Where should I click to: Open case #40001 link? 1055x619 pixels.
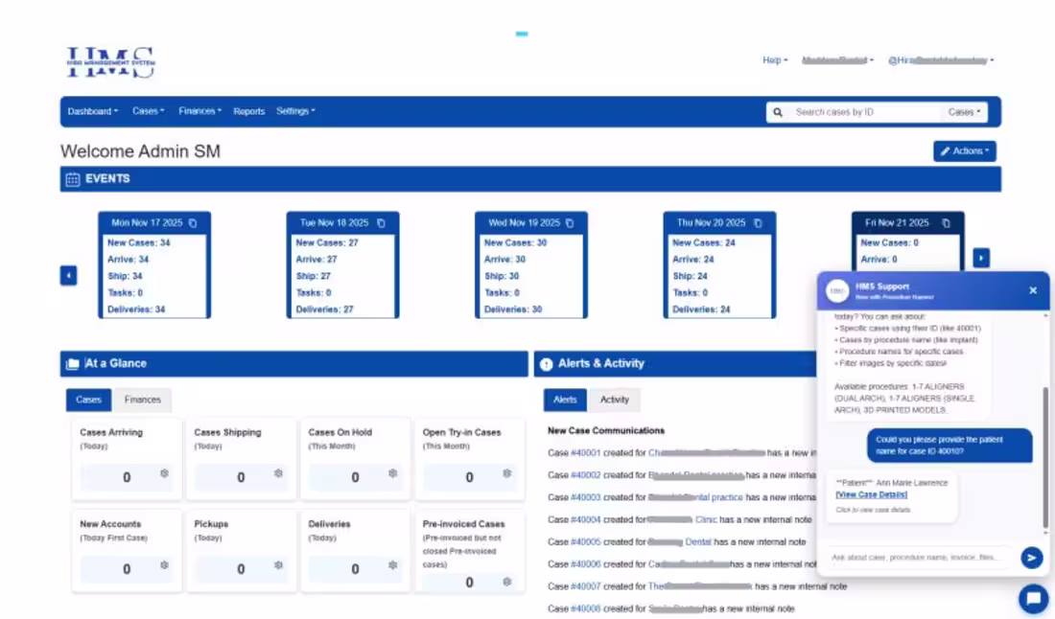[x=585, y=453]
